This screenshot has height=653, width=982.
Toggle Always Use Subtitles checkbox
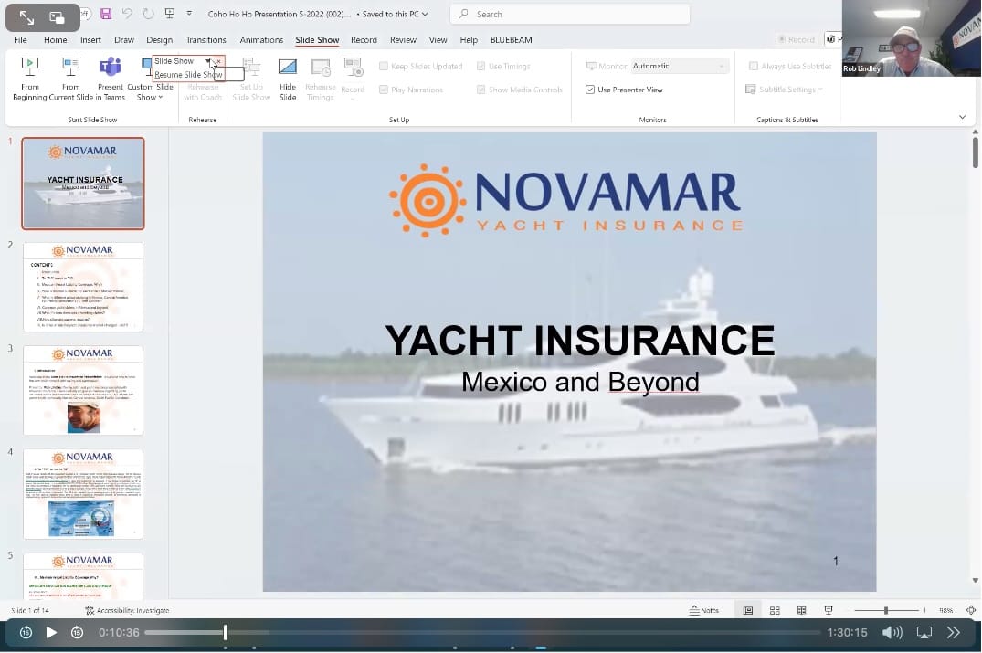(x=754, y=66)
